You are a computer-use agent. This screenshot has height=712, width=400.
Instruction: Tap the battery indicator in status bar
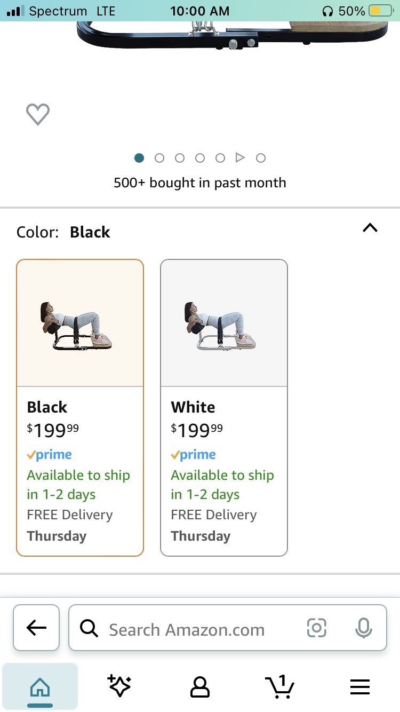tap(380, 11)
